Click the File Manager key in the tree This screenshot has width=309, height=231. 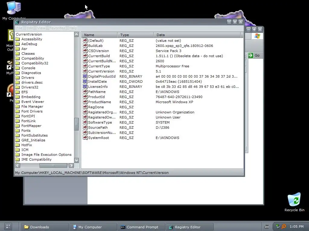[x=32, y=106]
